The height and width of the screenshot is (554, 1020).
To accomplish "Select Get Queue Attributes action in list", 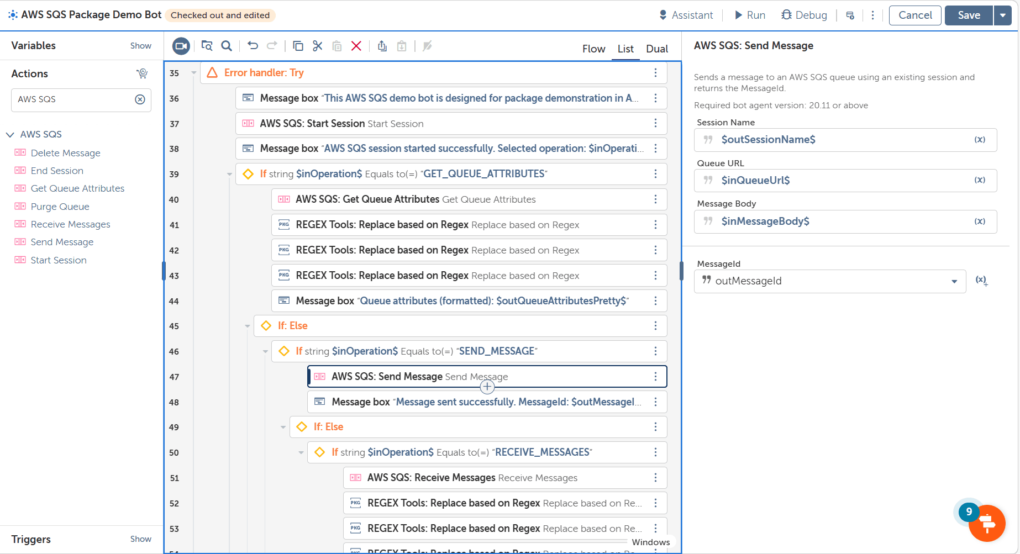I will pos(77,188).
